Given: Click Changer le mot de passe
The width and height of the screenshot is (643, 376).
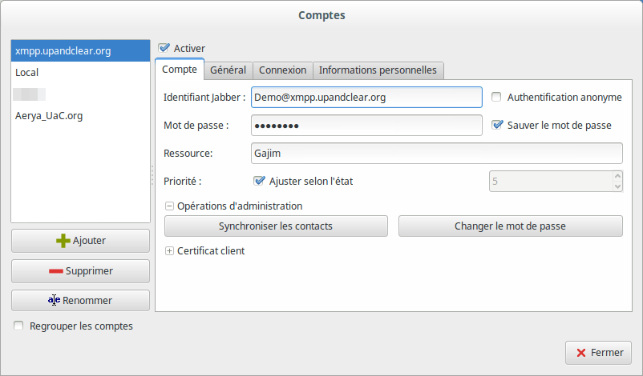Looking at the screenshot, I should [511, 226].
